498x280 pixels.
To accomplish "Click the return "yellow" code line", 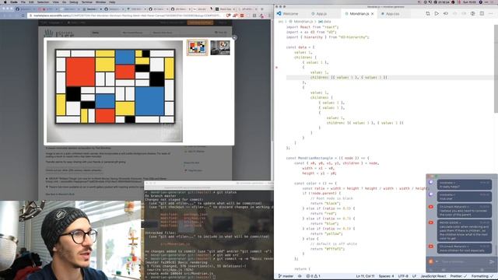I will [x=327, y=233].
